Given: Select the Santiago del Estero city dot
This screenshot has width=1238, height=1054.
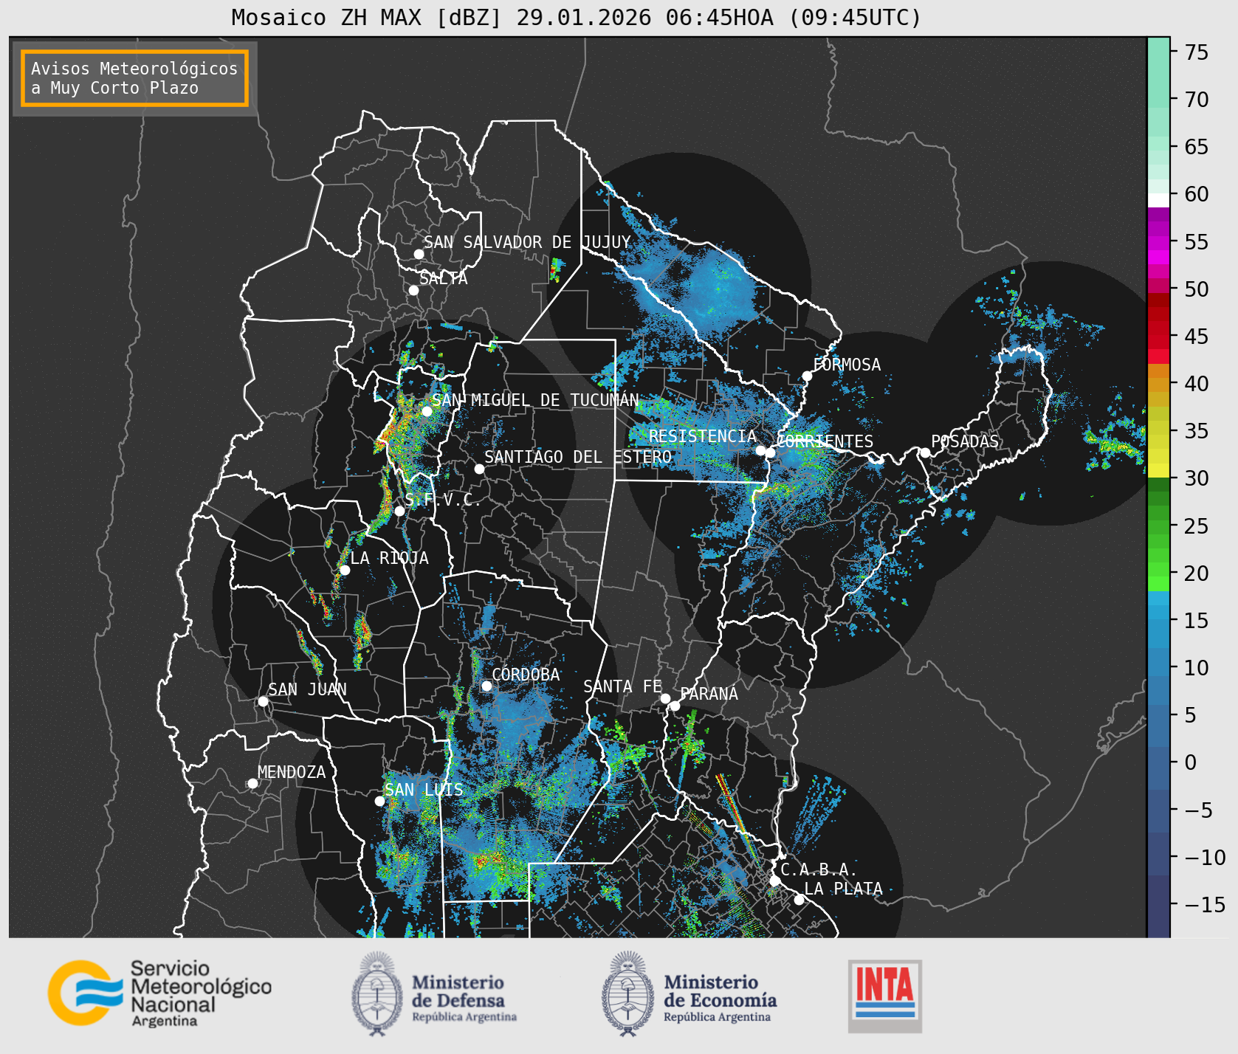Looking at the screenshot, I should (x=479, y=469).
